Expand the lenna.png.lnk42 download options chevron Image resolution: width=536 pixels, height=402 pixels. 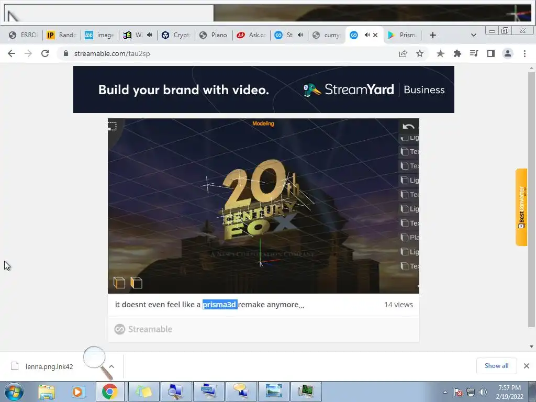[x=111, y=366]
